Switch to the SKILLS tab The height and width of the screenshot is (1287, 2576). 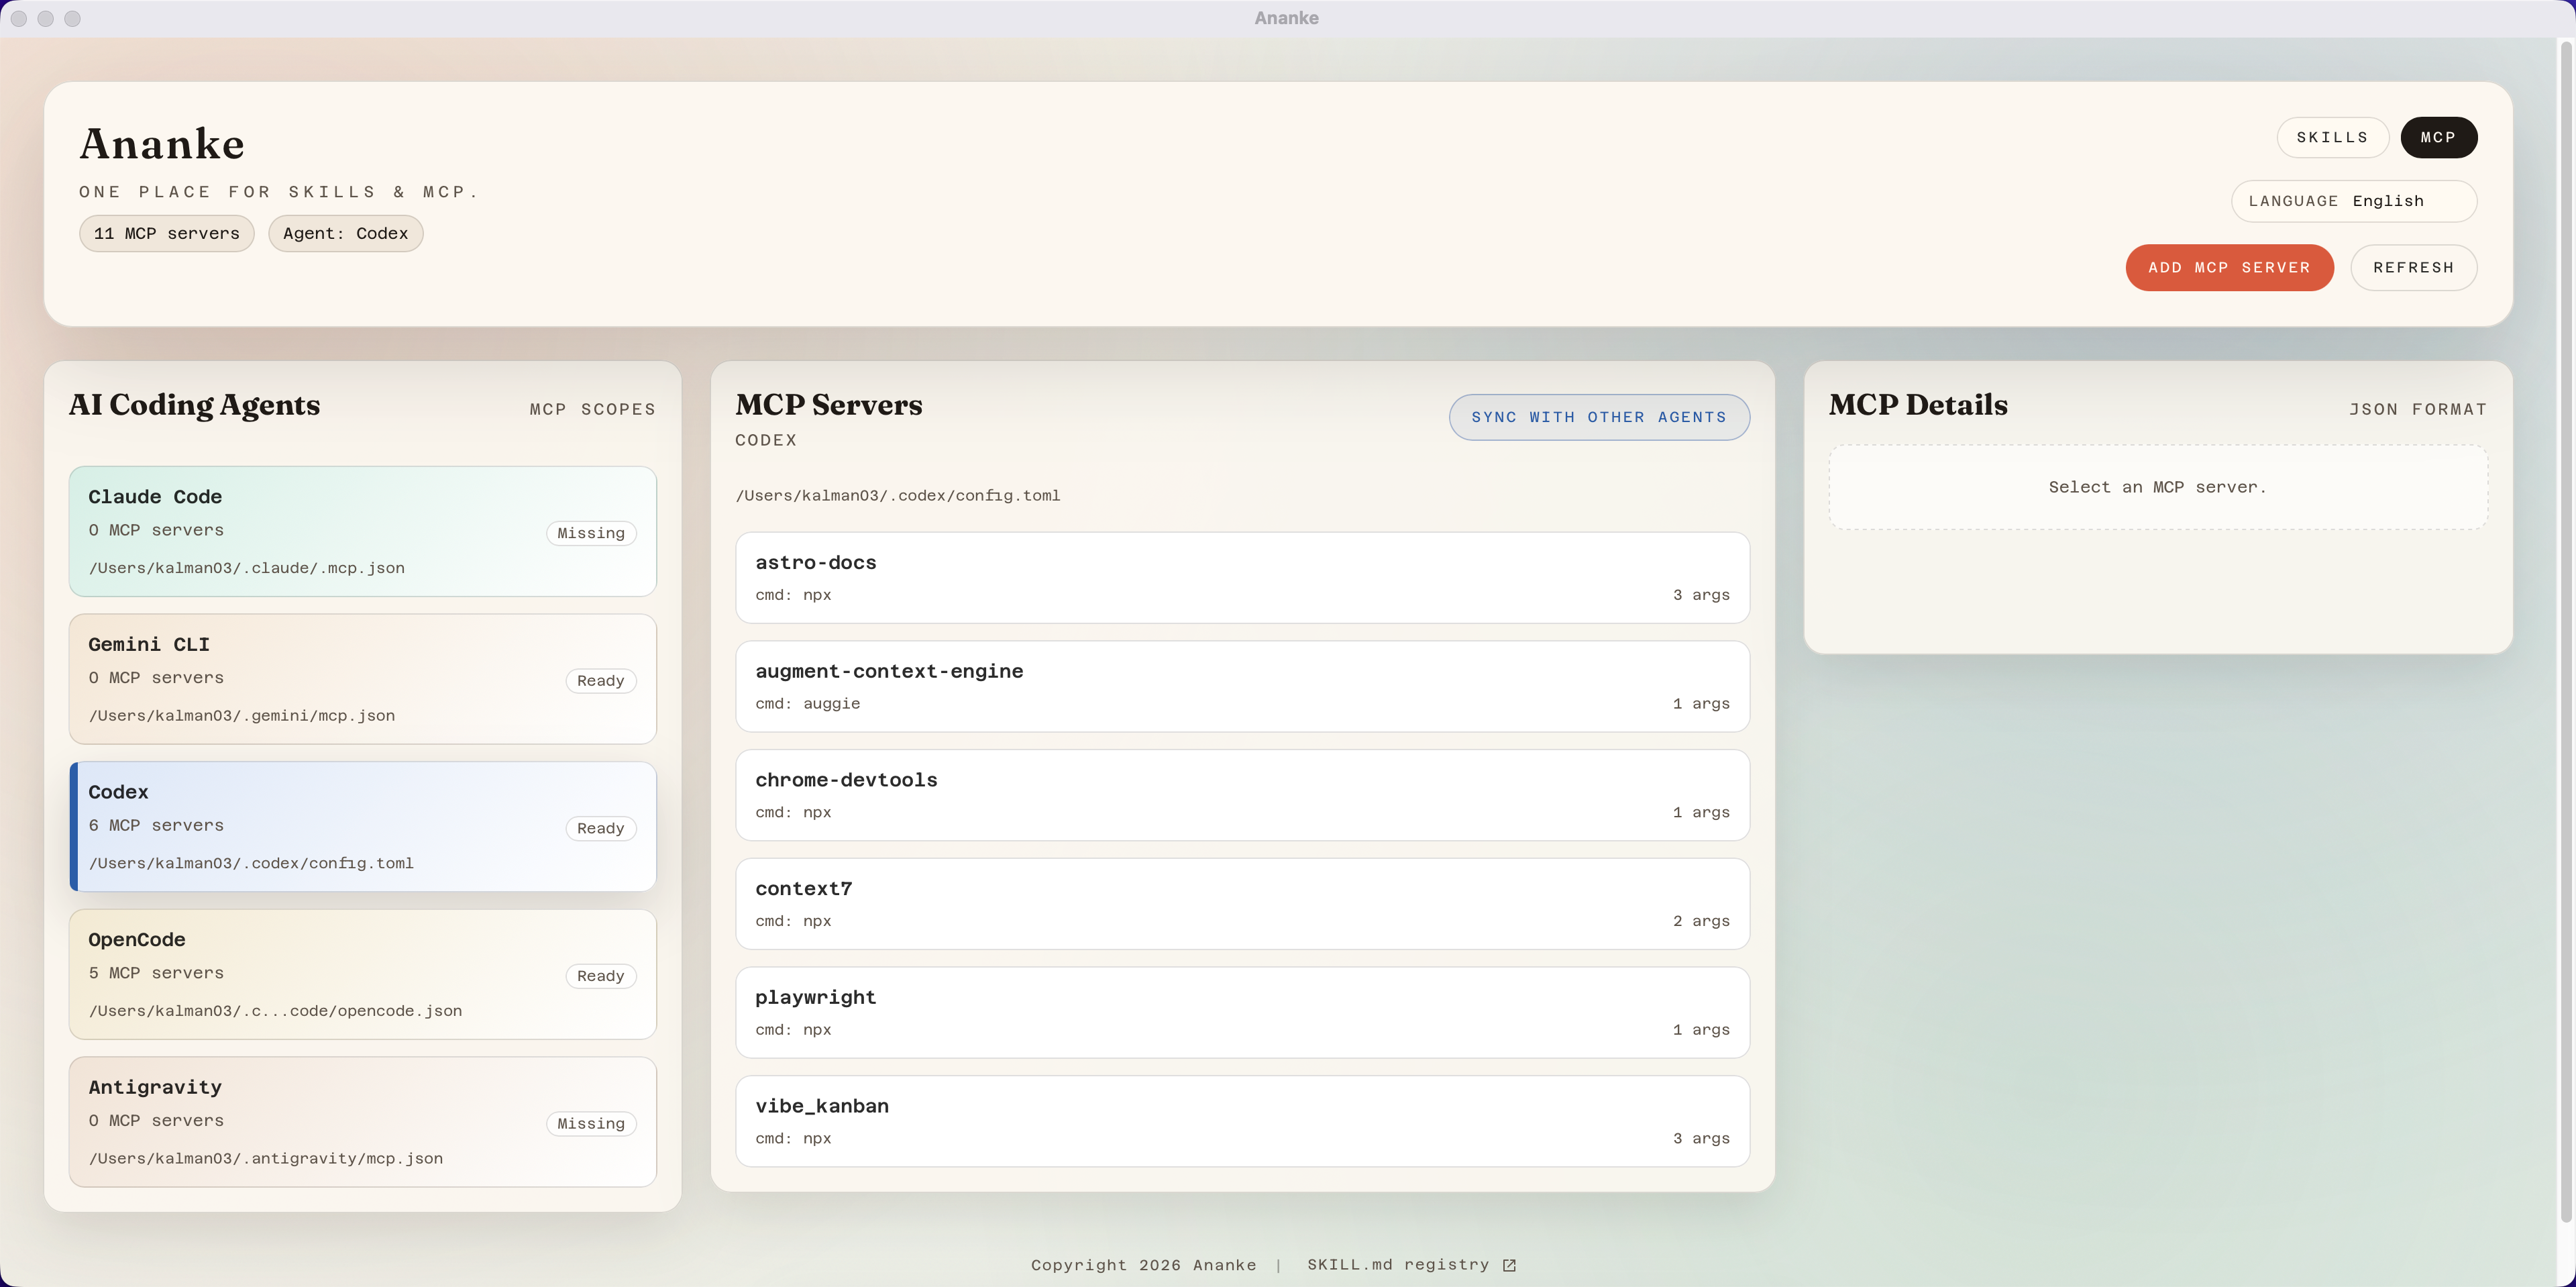coord(2332,137)
